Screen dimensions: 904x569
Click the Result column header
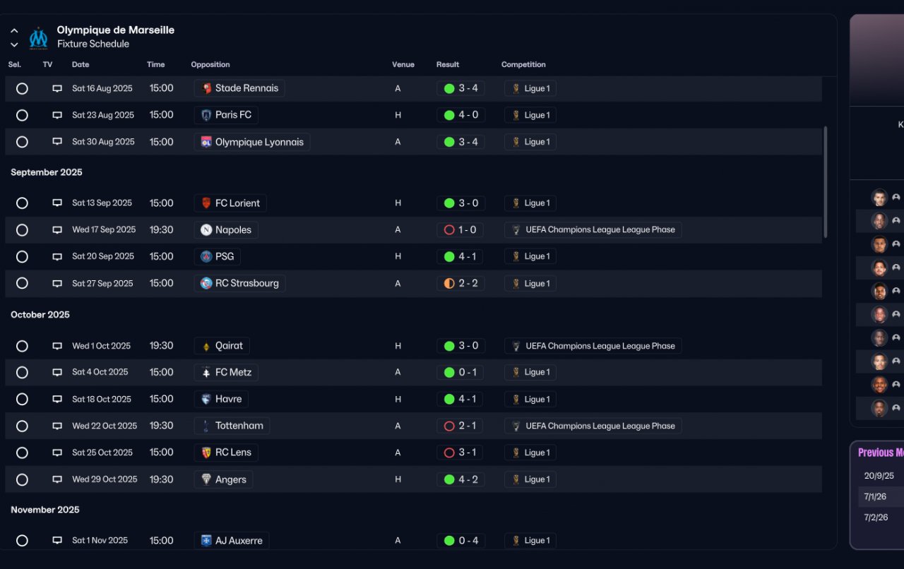tap(448, 64)
